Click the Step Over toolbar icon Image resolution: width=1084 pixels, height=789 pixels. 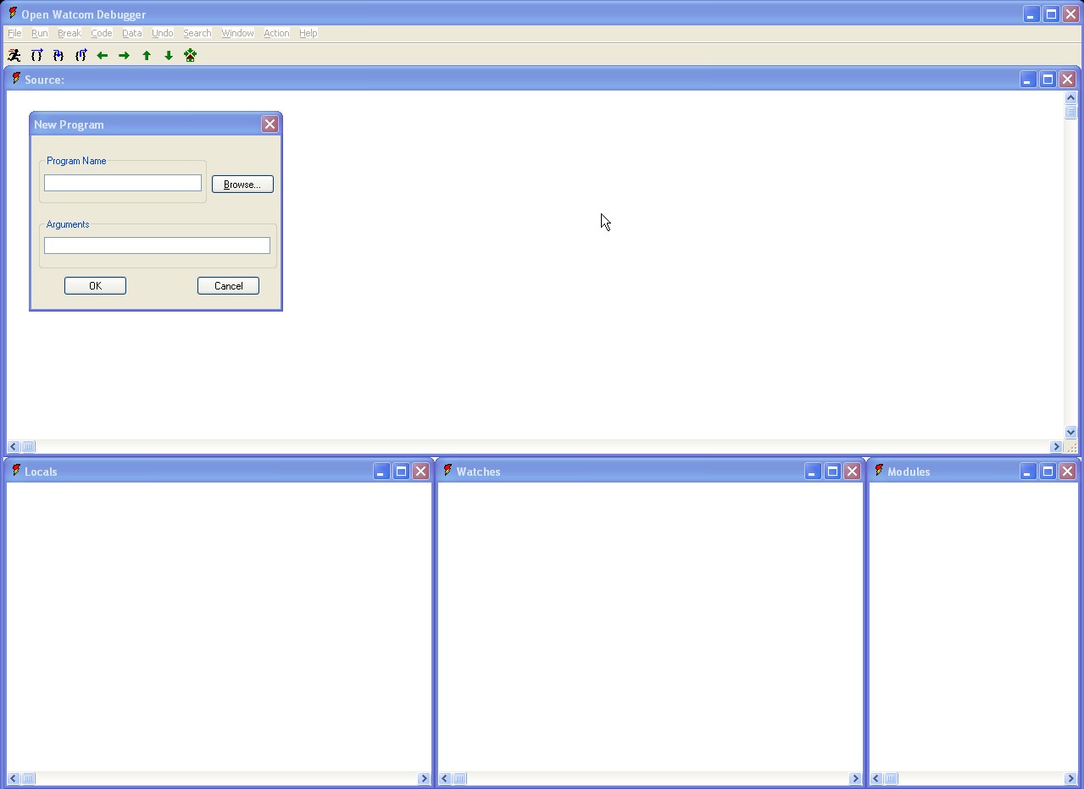tap(36, 55)
